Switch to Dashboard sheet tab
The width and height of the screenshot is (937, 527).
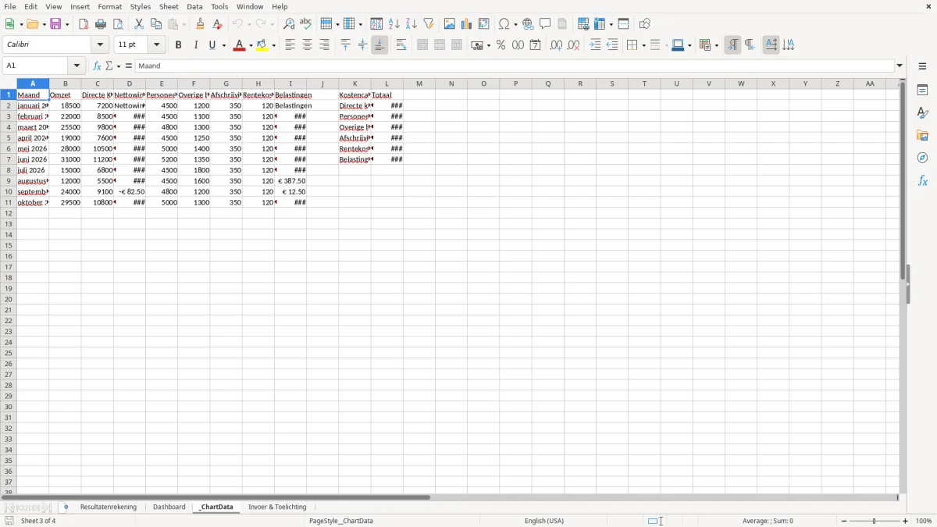pyautogui.click(x=169, y=507)
